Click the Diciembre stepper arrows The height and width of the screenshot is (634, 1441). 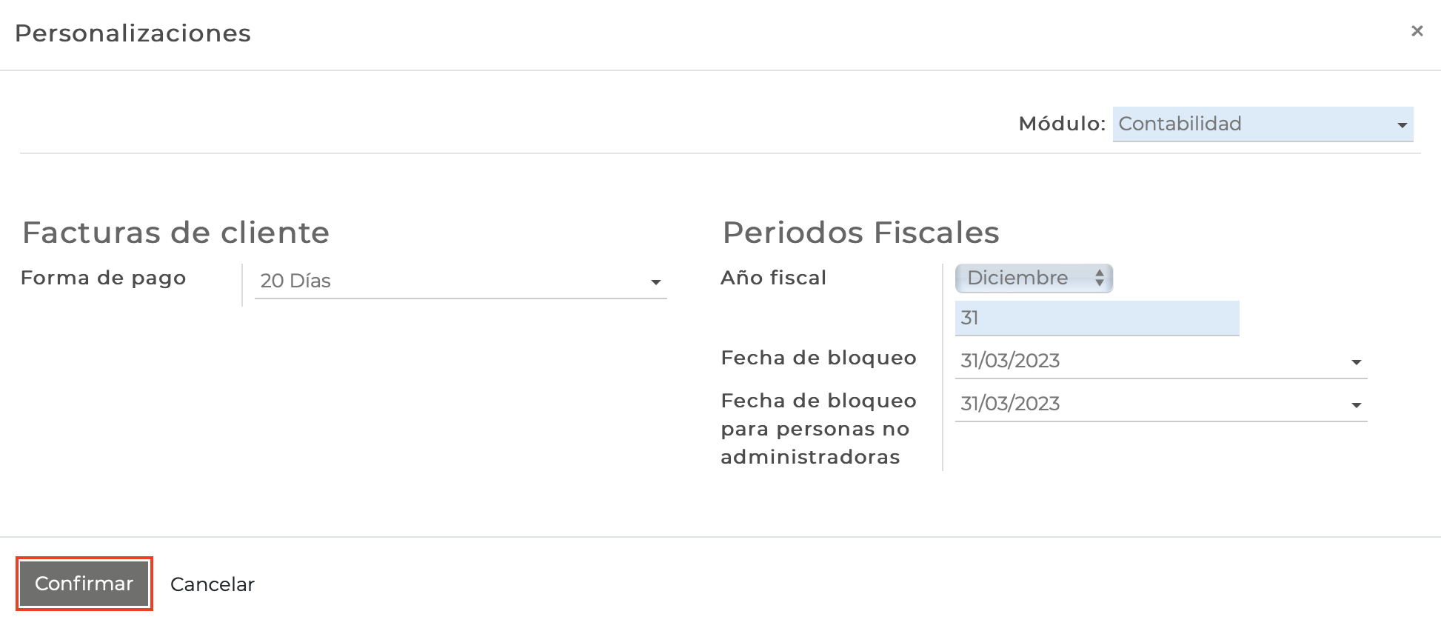(x=1098, y=278)
